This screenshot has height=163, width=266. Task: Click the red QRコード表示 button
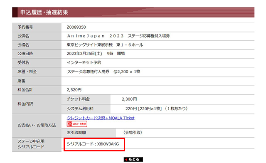77,124
